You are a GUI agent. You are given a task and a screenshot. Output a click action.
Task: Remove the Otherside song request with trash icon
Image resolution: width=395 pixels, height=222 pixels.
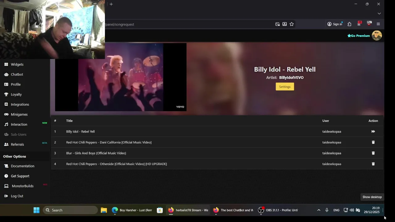[x=373, y=164]
